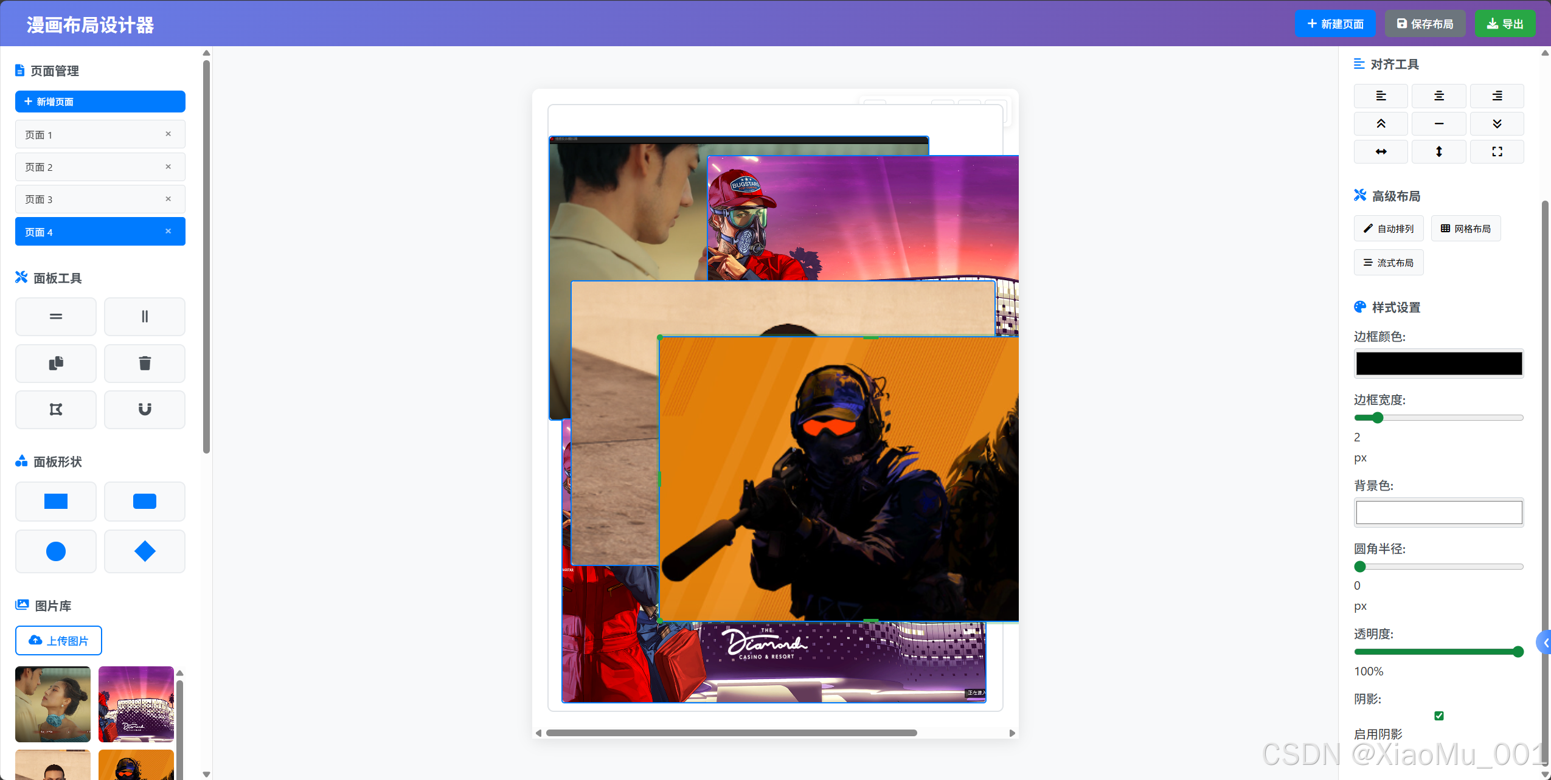1551x780 pixels.
Task: Click the align top double-chevron icon
Action: 1381,124
